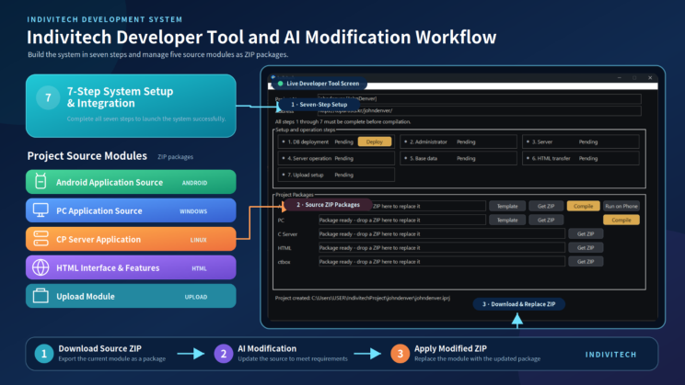Open HTML Interface & Features module
Image resolution: width=685 pixels, height=385 pixels.
point(131,267)
